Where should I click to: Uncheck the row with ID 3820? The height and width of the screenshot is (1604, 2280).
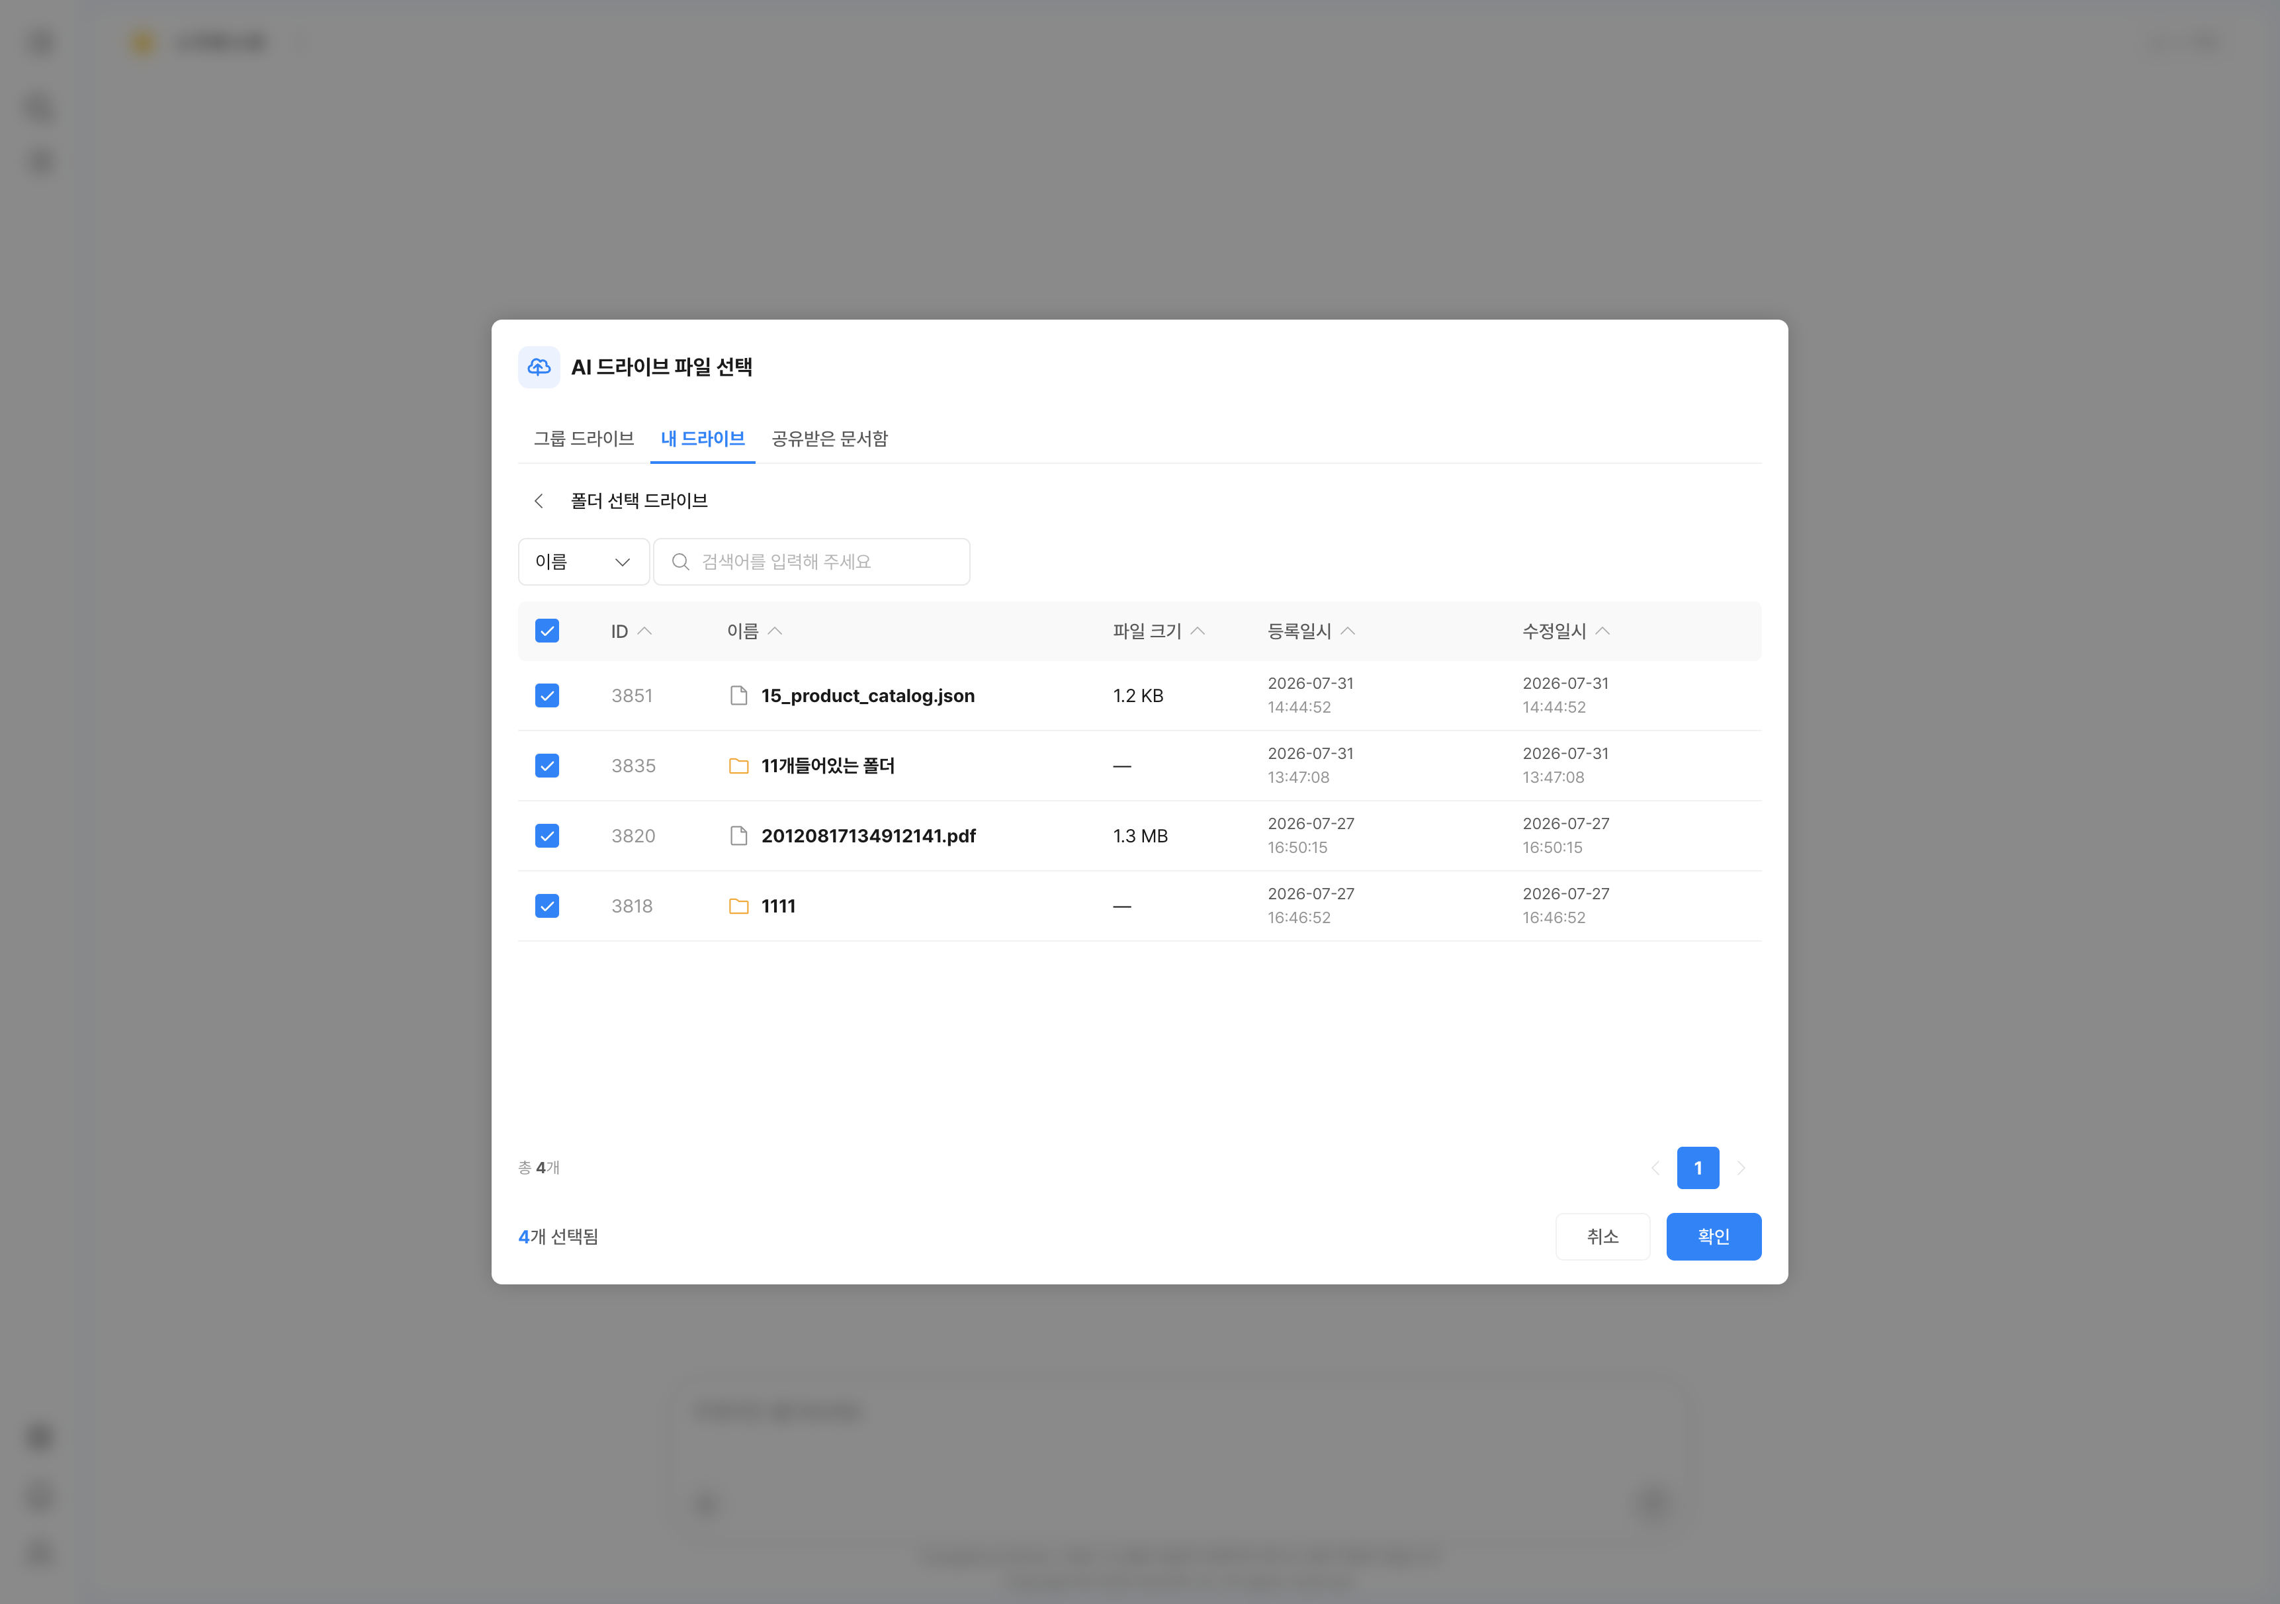click(x=547, y=836)
